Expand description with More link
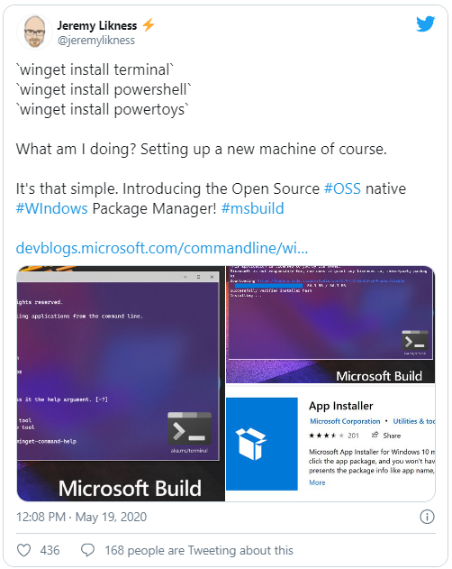This screenshot has height=569, width=452. 317,482
